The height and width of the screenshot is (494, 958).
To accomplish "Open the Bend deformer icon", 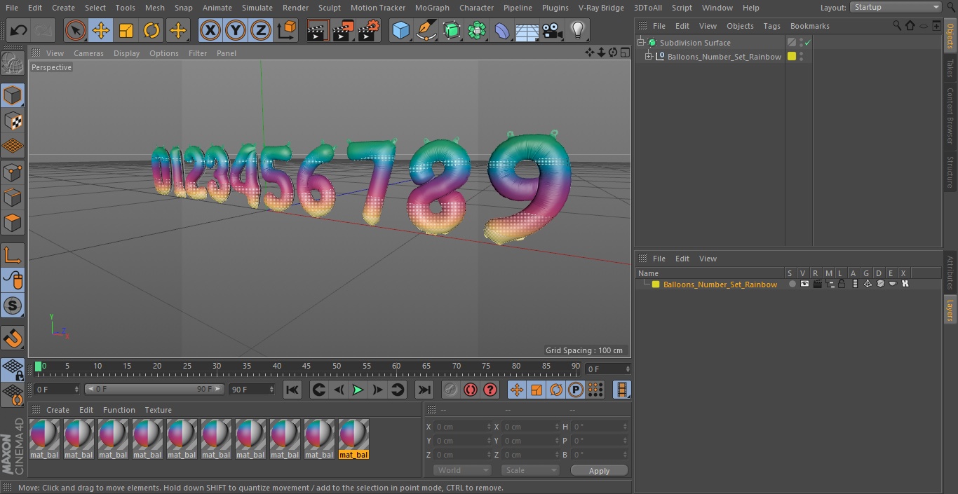I will click(502, 31).
